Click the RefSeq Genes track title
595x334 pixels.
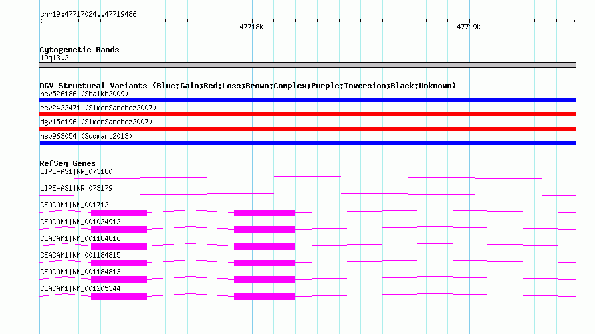click(68, 163)
